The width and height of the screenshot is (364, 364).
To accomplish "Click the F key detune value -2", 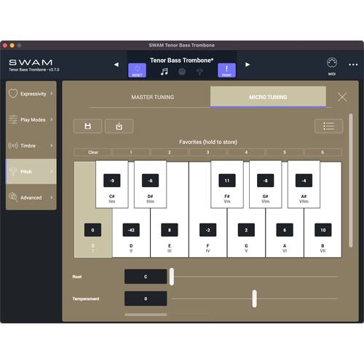I will tap(207, 230).
